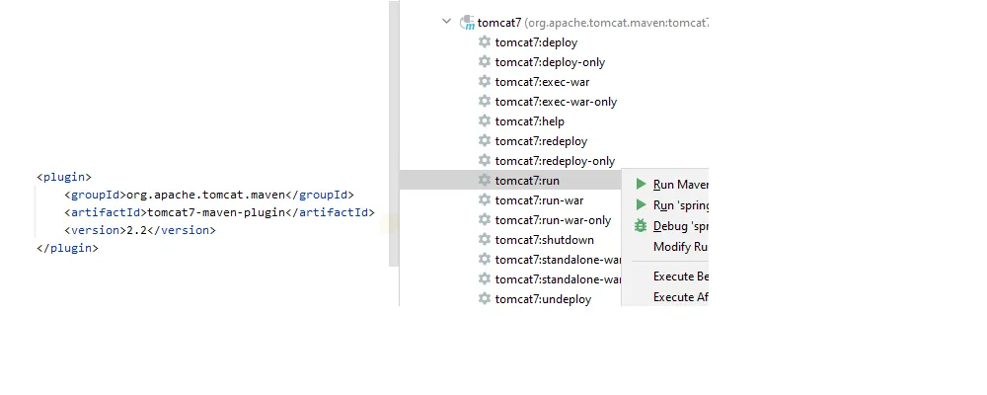Image resolution: width=987 pixels, height=395 pixels.
Task: Select the tomcat7:redeploy goal
Action: coord(541,141)
